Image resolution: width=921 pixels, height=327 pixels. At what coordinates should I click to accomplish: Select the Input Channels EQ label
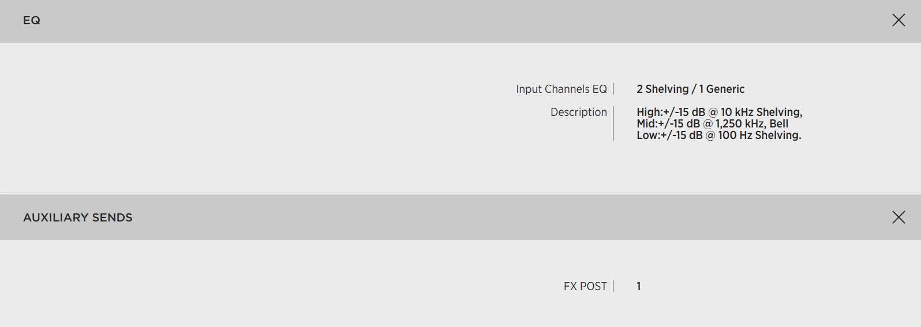point(561,89)
